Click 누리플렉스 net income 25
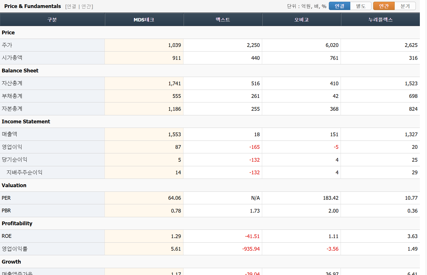Screen dimensions: 427x275 point(415,160)
